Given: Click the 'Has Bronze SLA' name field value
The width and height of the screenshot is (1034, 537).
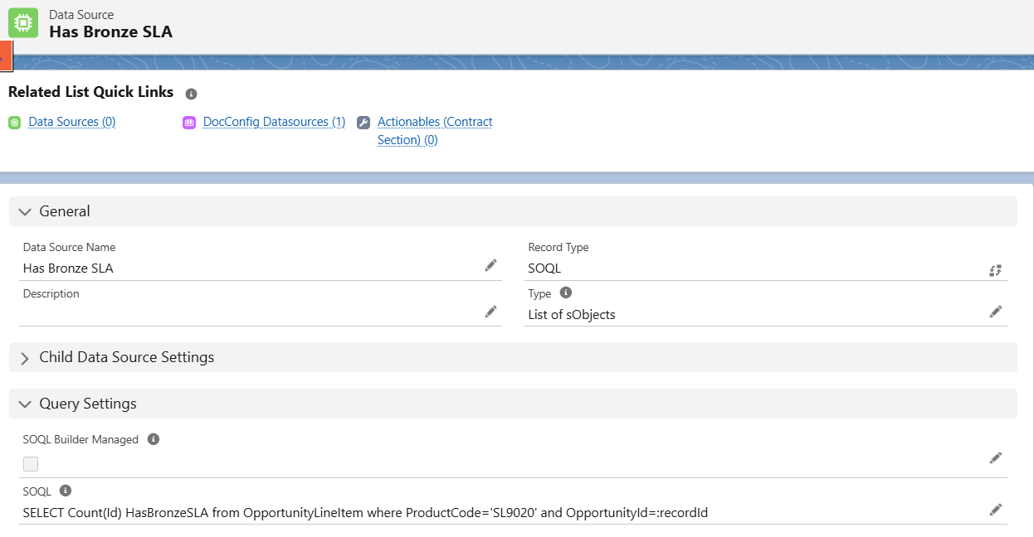Looking at the screenshot, I should (68, 268).
